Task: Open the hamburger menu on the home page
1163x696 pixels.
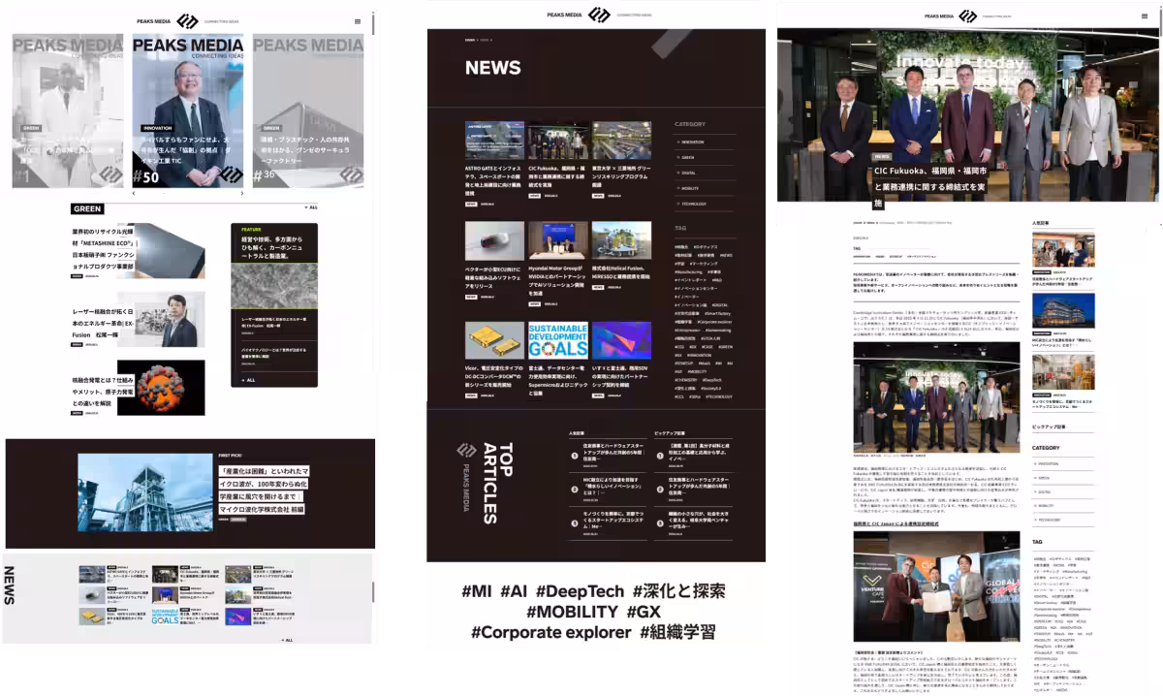Action: [358, 20]
